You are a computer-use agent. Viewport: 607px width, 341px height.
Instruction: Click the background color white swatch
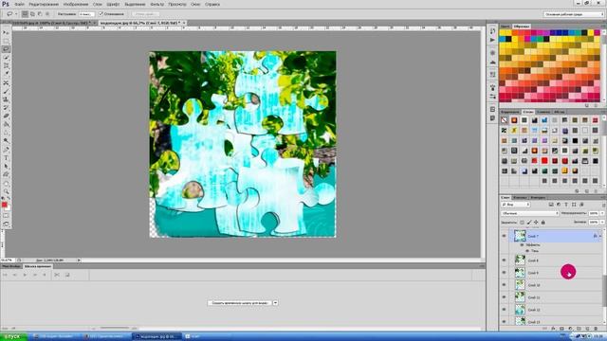(x=8, y=208)
